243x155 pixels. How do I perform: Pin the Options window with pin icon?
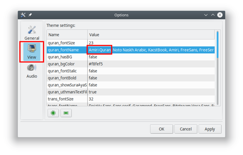[x=30, y=15]
